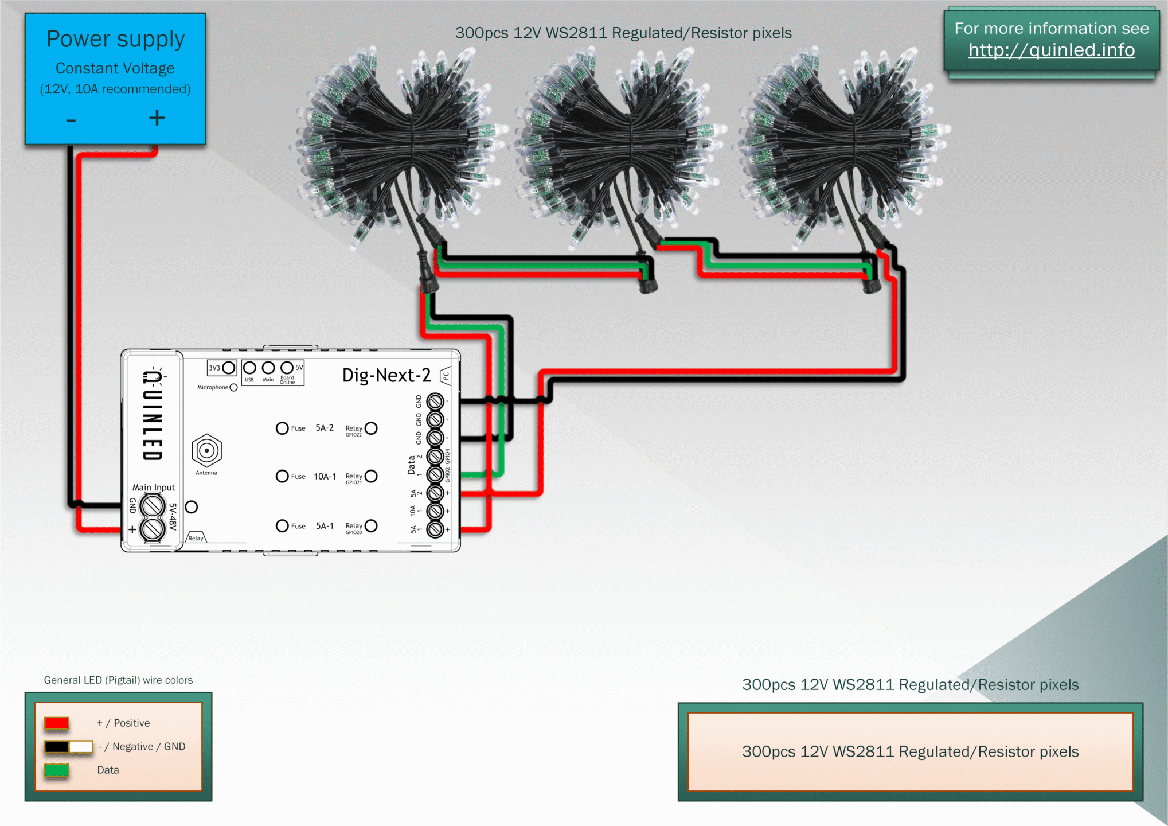Click the 10A-1 positive output screw terminal
1168x826 pixels.
(435, 511)
